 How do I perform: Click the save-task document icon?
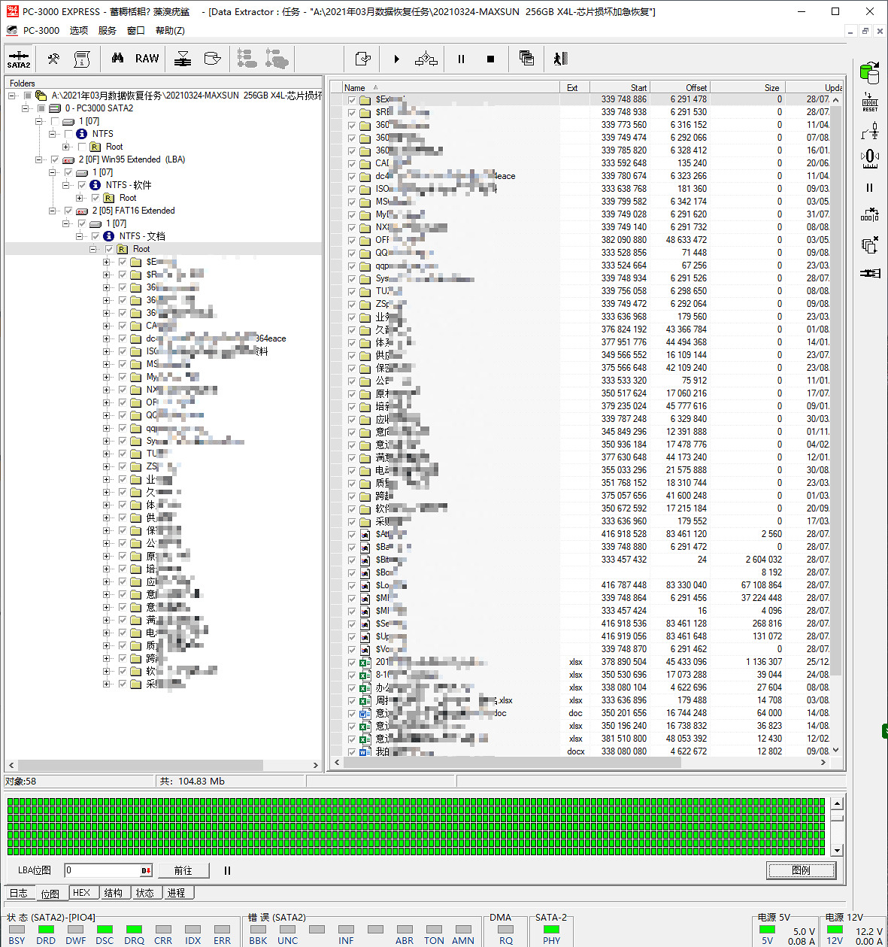pos(362,59)
